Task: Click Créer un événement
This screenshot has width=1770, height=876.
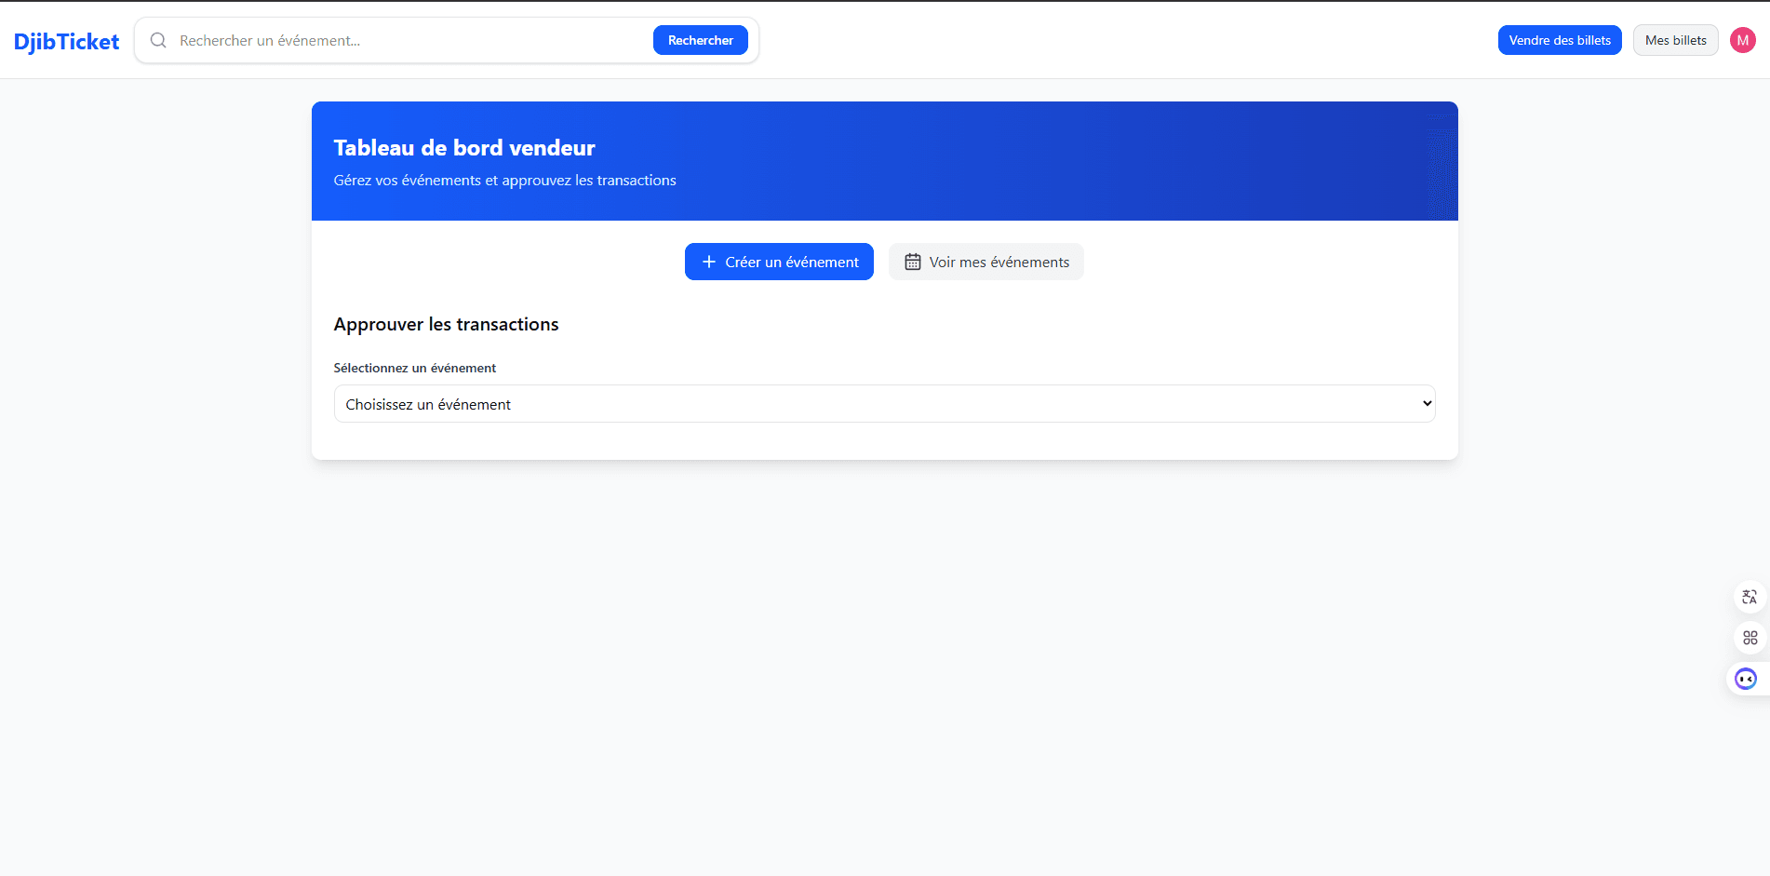Action: click(779, 262)
